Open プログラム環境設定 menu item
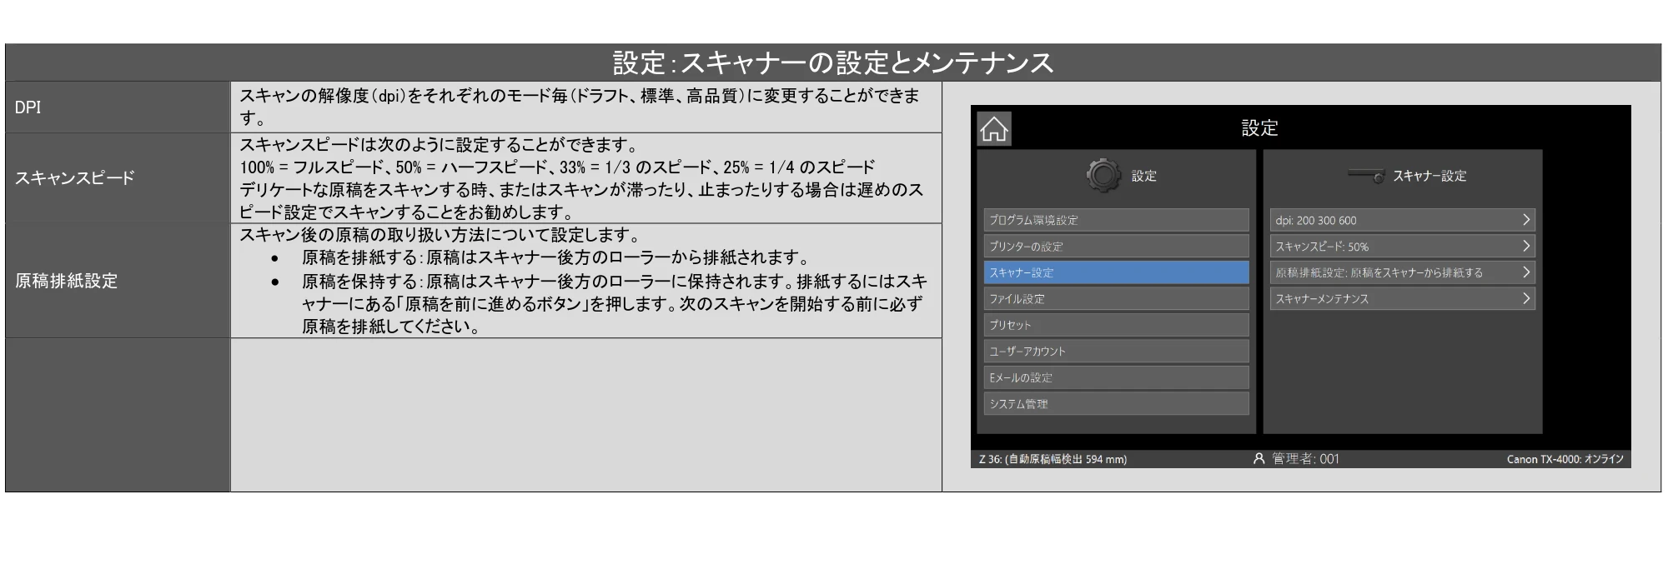The image size is (1668, 564). pyautogui.click(x=1116, y=220)
